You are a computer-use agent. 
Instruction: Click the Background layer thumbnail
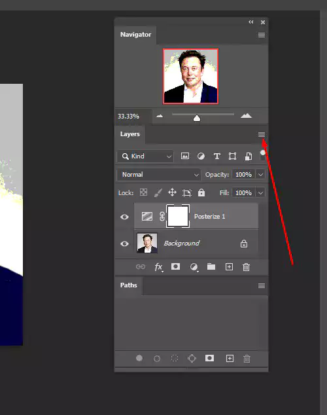click(x=147, y=243)
